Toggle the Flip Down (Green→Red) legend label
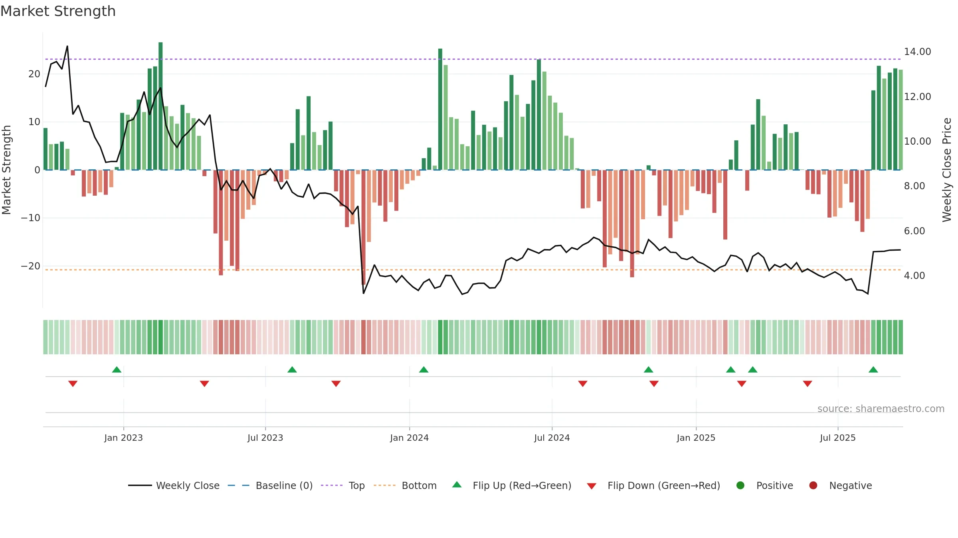This screenshot has width=958, height=538. (x=664, y=486)
